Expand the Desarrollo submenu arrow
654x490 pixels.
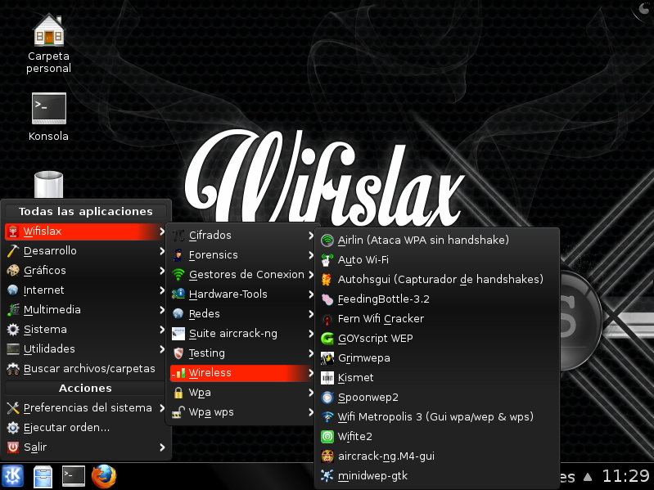[162, 251]
